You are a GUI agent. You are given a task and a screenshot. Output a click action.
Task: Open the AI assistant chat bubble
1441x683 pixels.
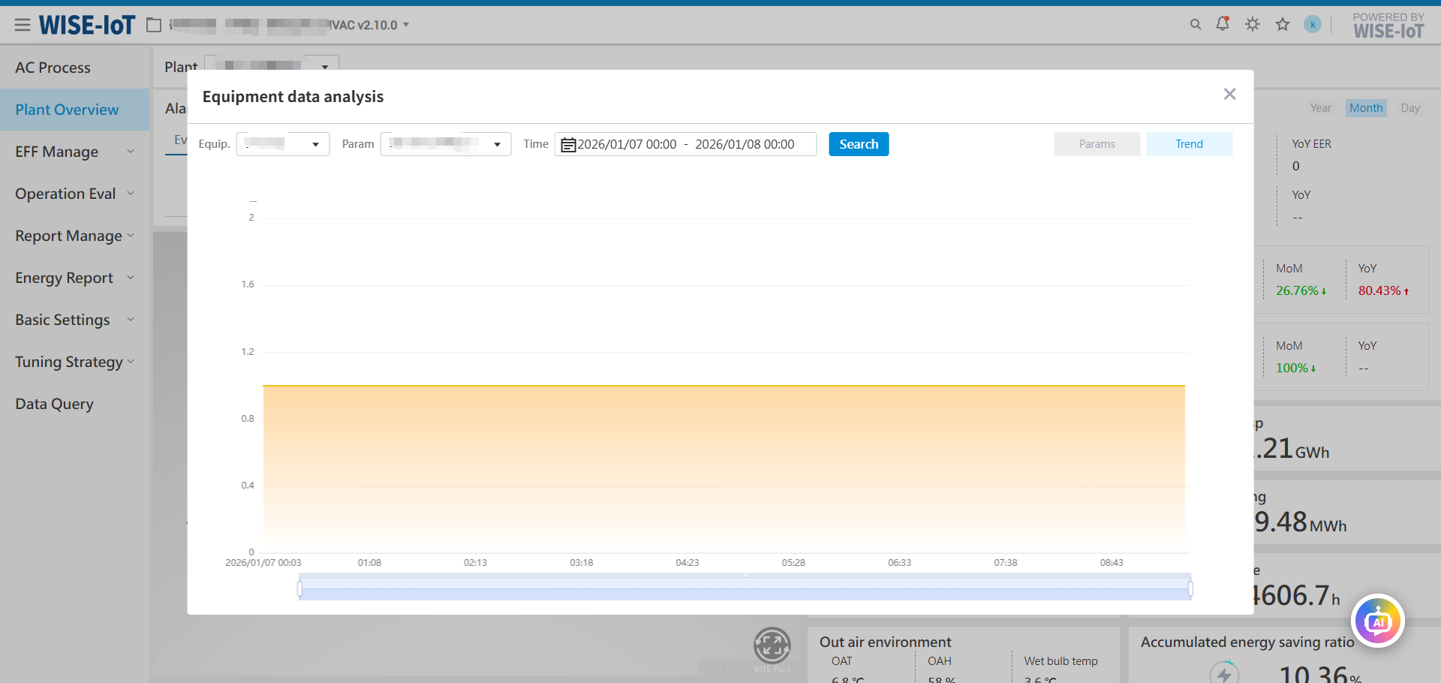click(1377, 621)
